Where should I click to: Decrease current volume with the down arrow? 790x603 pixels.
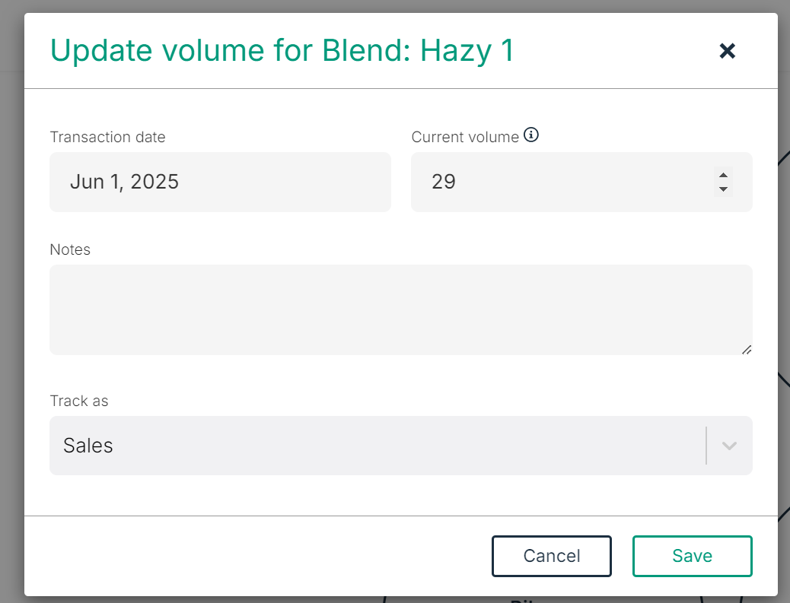723,189
